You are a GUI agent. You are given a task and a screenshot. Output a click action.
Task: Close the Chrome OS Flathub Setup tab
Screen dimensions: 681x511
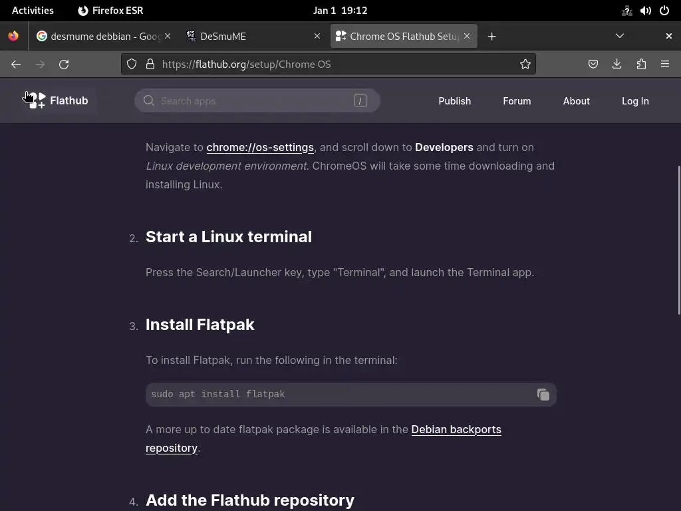coord(467,36)
